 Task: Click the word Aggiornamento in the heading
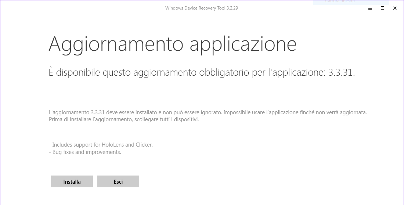tap(116, 44)
